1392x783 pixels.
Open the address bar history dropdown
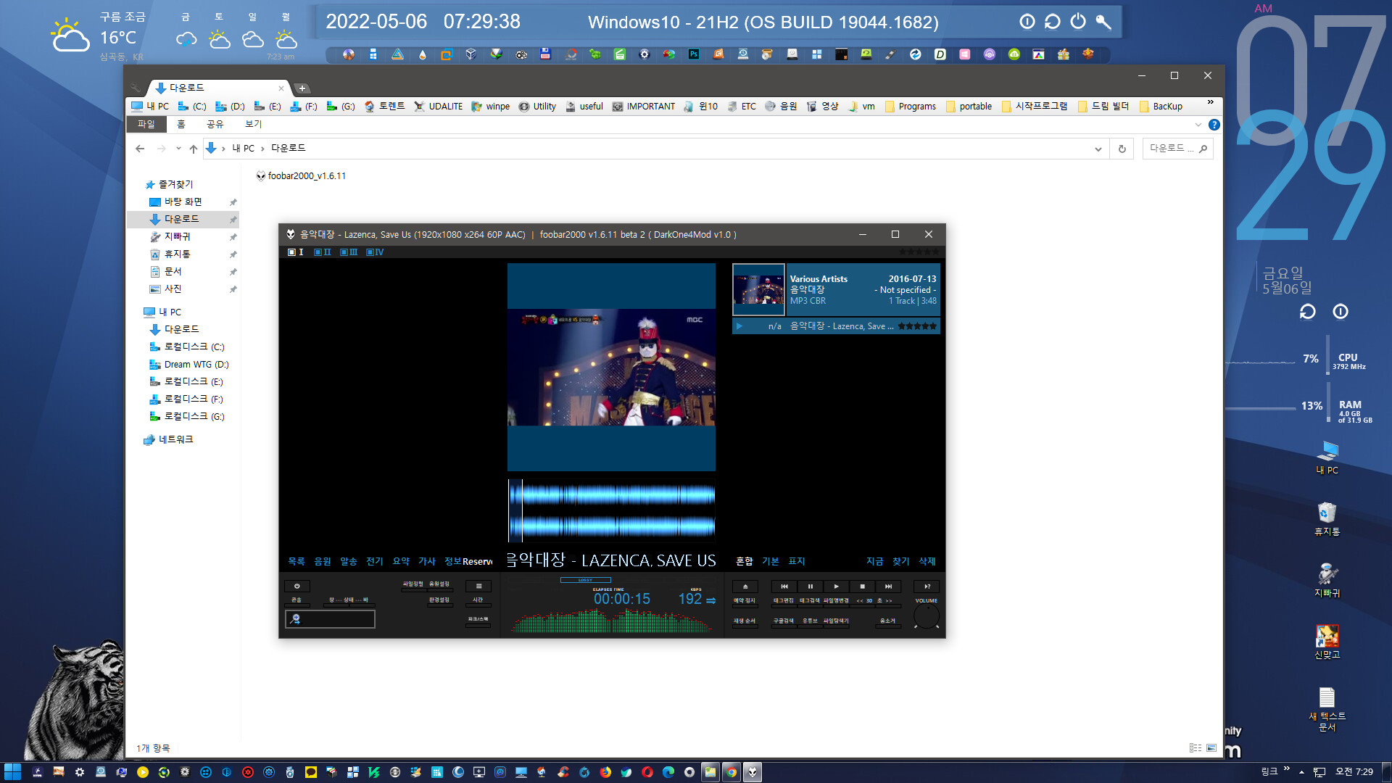pyautogui.click(x=1098, y=149)
